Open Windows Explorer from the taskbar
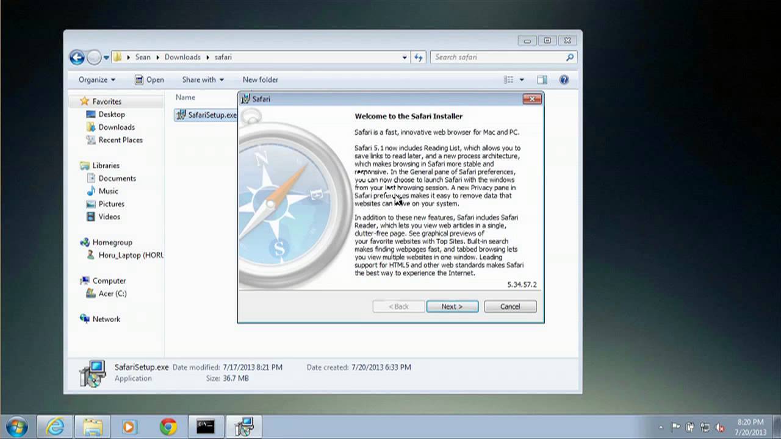The height and width of the screenshot is (439, 781). pos(92,426)
